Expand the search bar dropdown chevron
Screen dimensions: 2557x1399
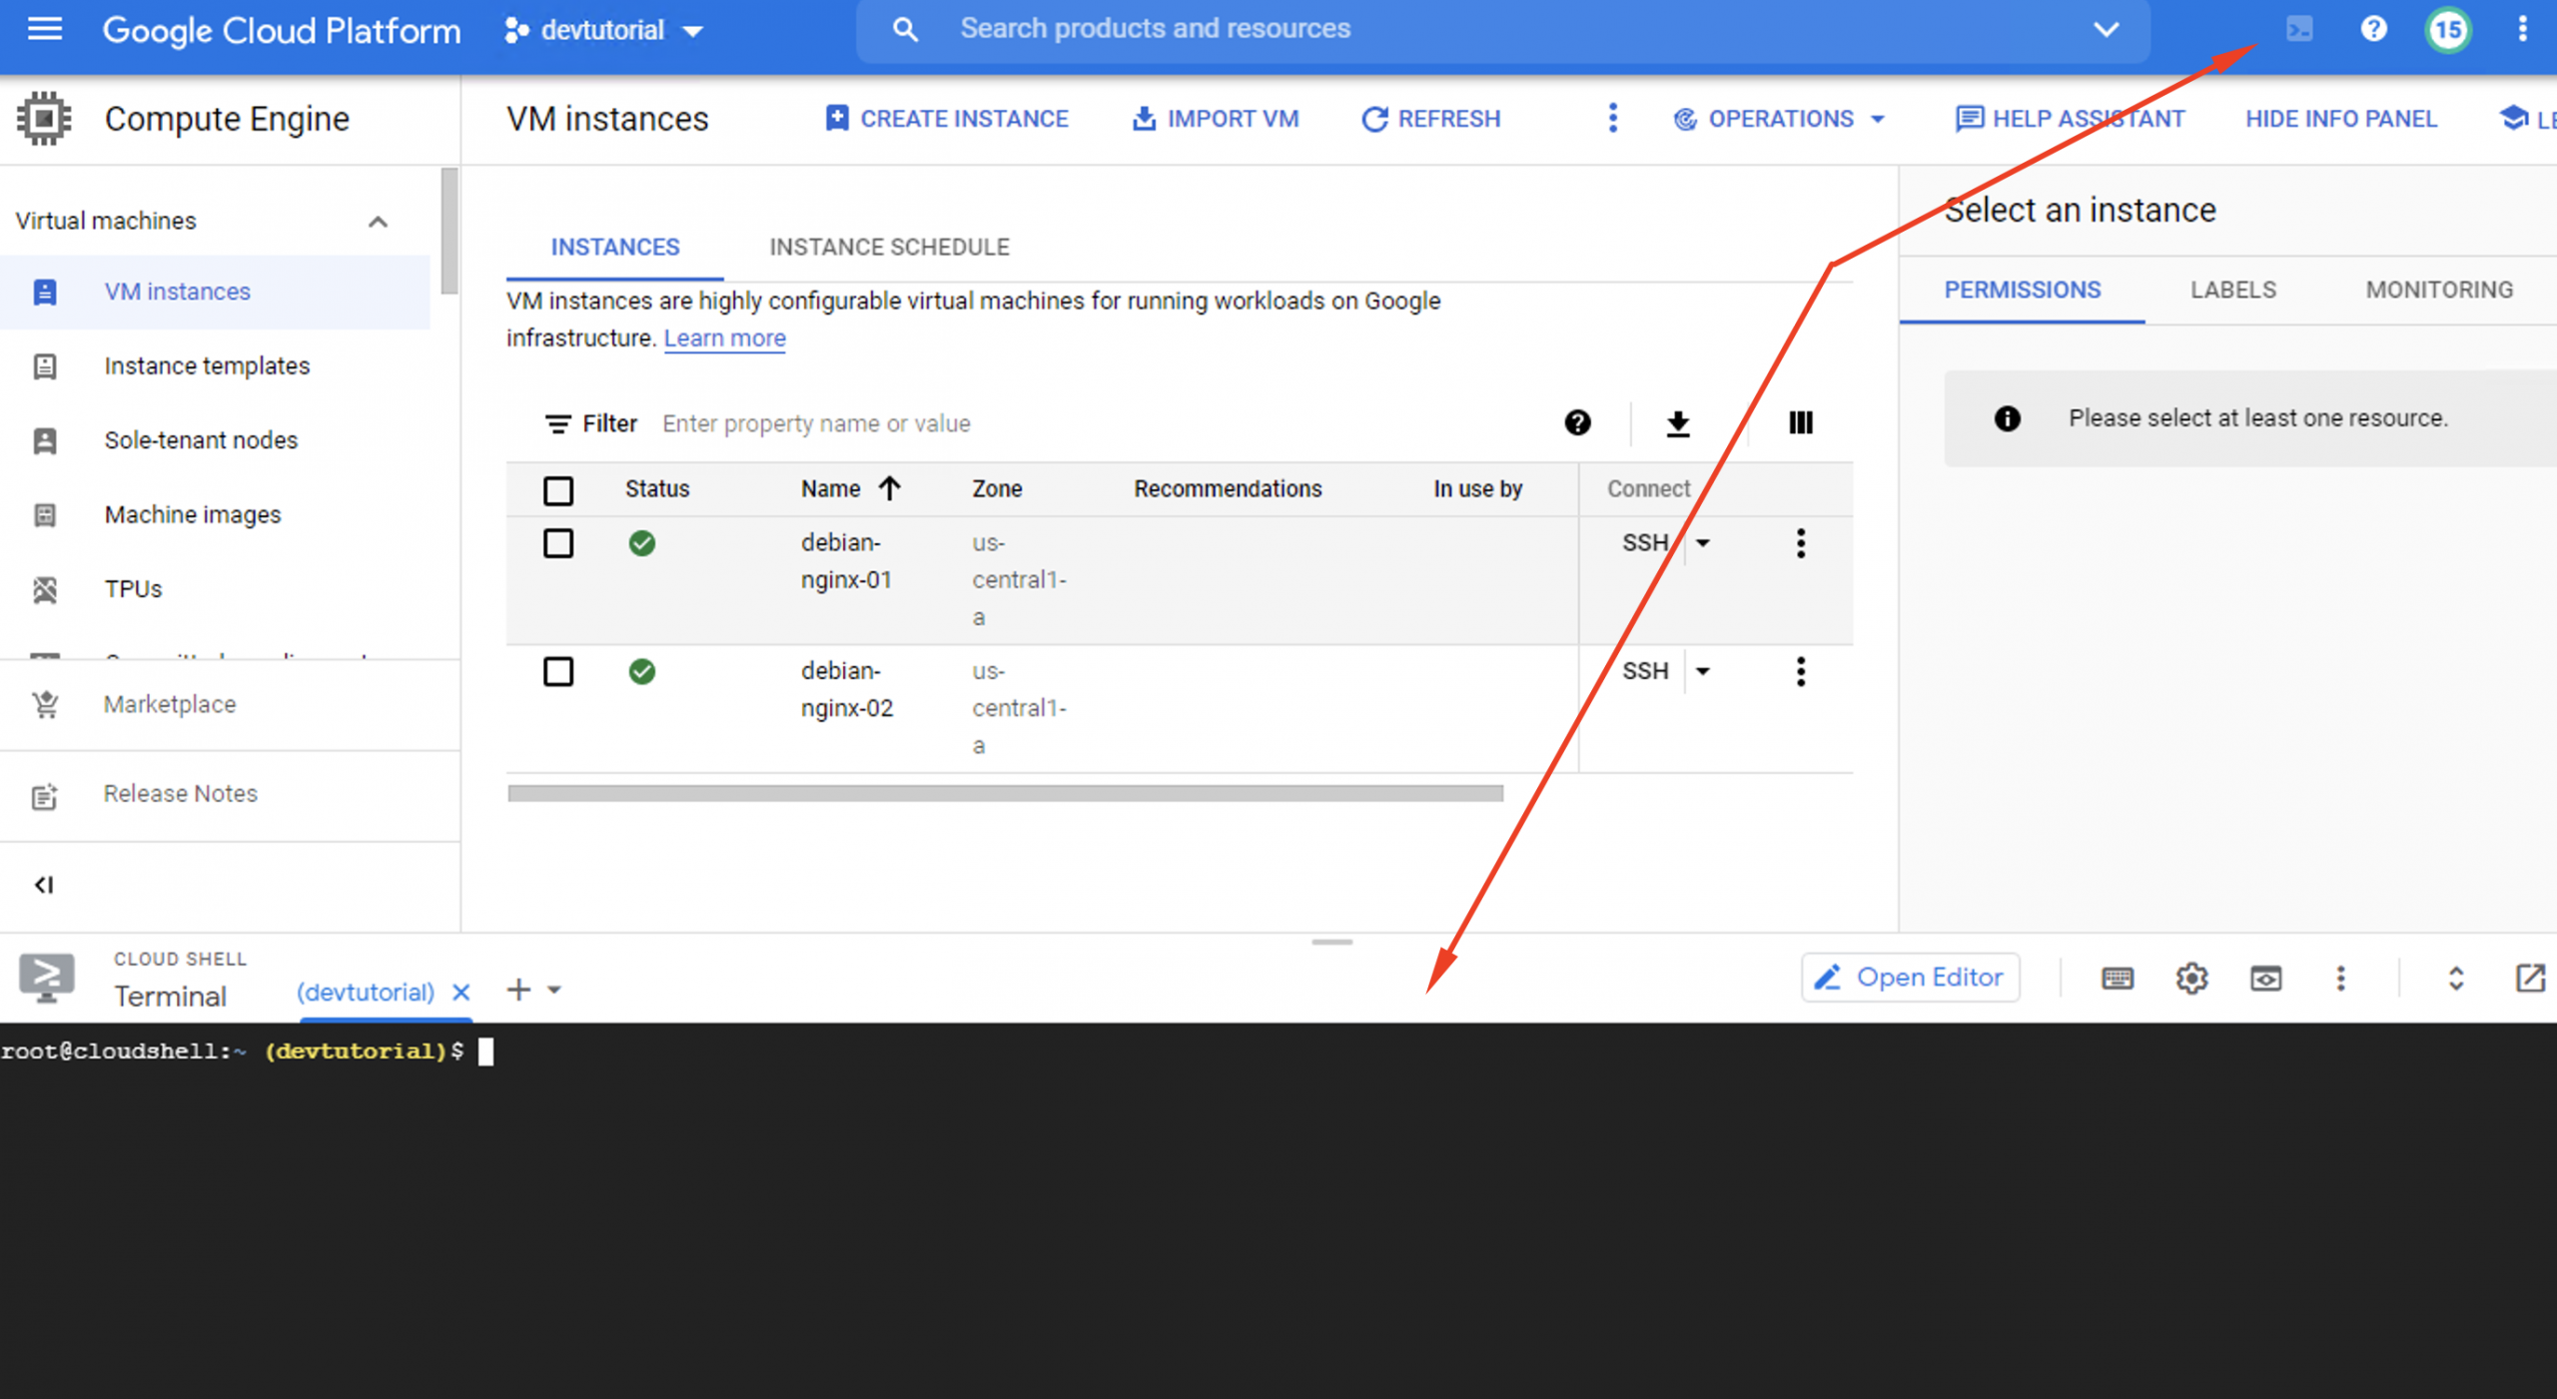click(2106, 29)
